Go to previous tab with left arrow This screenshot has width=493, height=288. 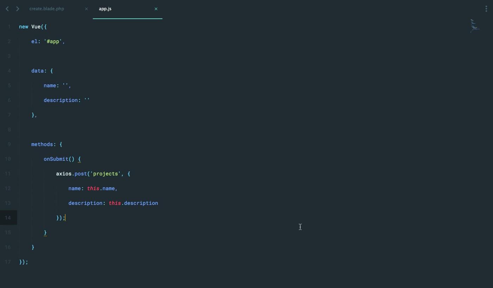click(7, 9)
